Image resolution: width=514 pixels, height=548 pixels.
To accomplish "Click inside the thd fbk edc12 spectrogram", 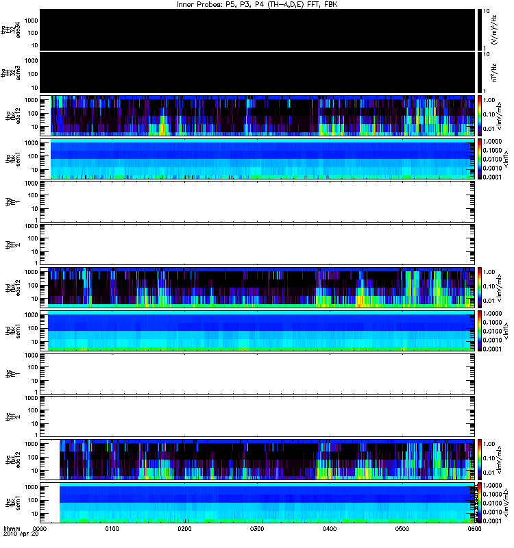I will (x=258, y=288).
